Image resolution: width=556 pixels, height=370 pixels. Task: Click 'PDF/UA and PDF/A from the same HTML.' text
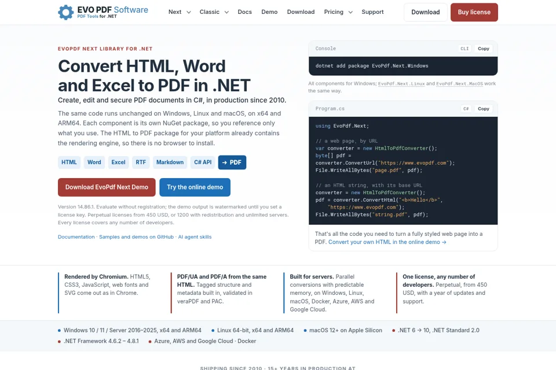[222, 281]
